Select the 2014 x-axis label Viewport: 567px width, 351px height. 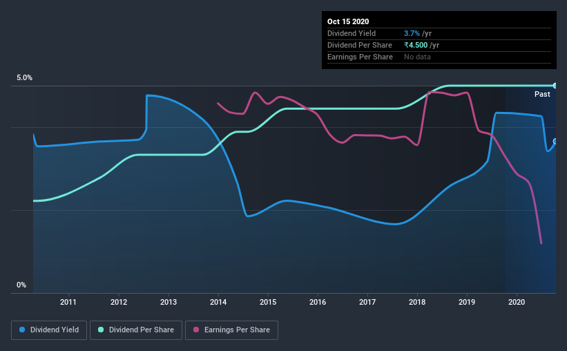click(218, 302)
